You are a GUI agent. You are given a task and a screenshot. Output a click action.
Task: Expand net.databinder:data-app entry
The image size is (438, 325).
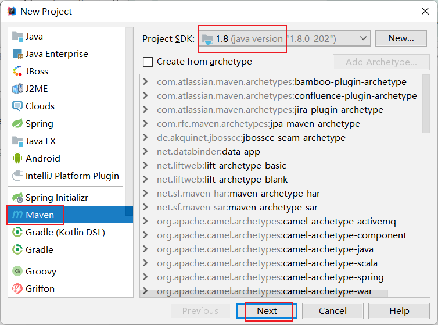tap(145, 151)
